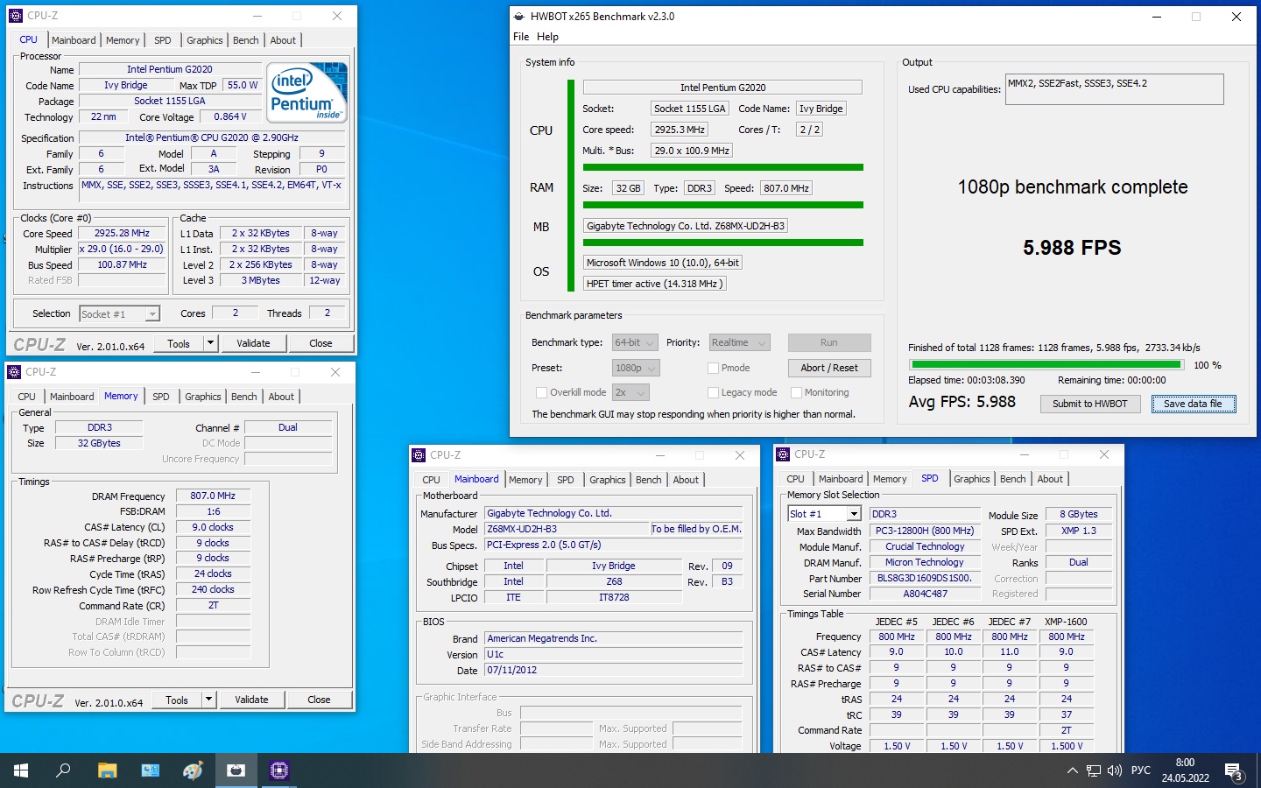Click the DRAM Frequency 807.0 MHz value
The image size is (1261, 788).
coord(213,496)
